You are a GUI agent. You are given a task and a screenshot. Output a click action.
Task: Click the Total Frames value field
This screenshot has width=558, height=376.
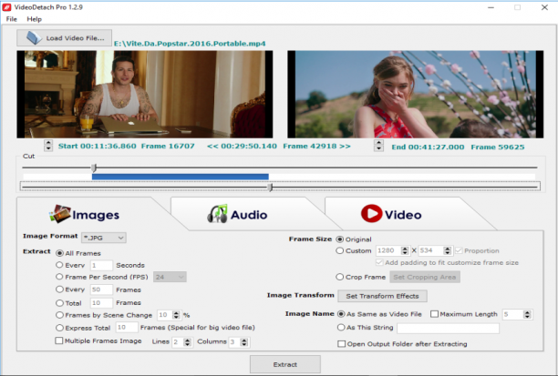(x=101, y=303)
